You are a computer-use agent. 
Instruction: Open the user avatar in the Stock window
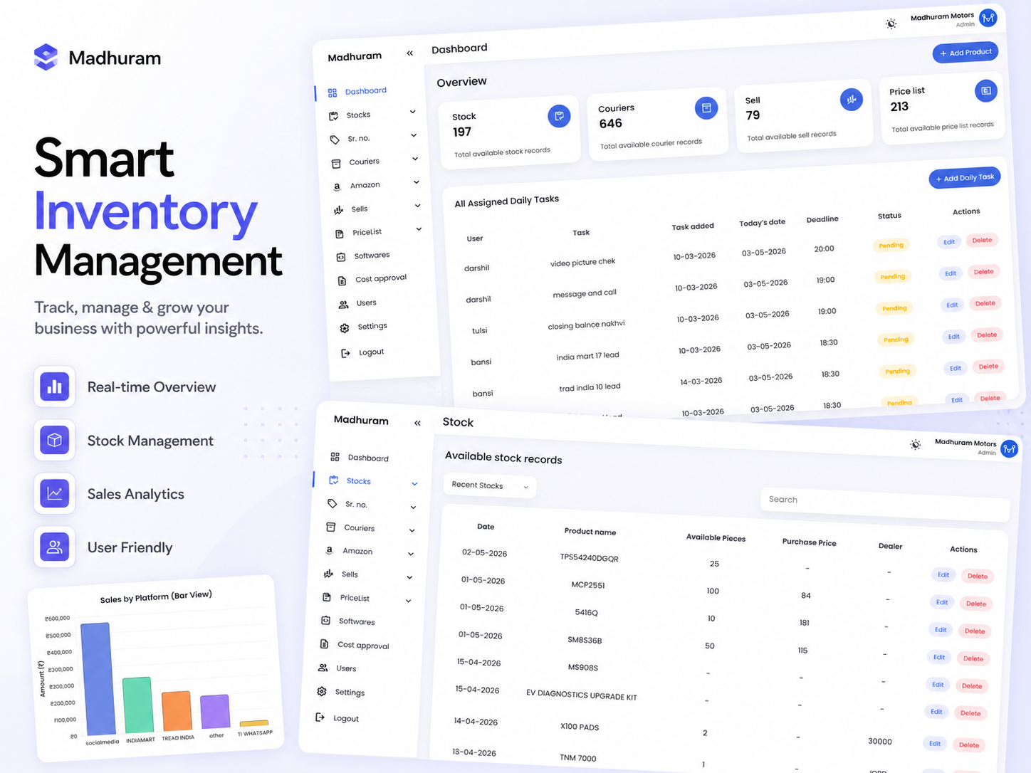coord(1010,448)
